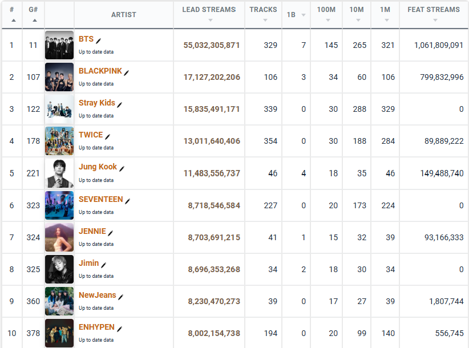The height and width of the screenshot is (348, 469).
Task: Open the BLACKPINK artist link
Action: (x=100, y=71)
